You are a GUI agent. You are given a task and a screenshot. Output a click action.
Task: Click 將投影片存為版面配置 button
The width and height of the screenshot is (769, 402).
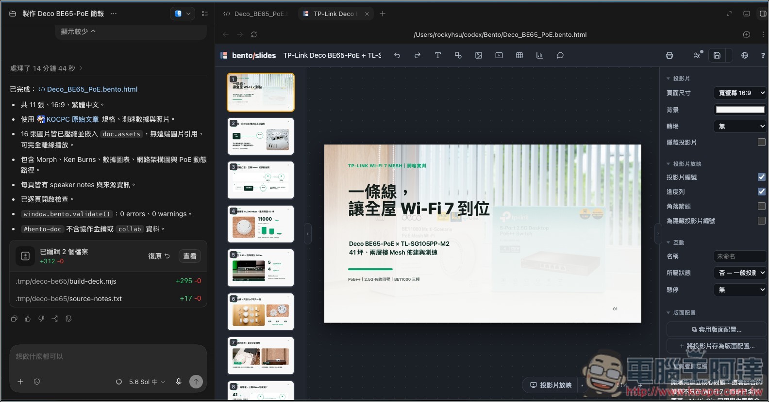tap(717, 346)
